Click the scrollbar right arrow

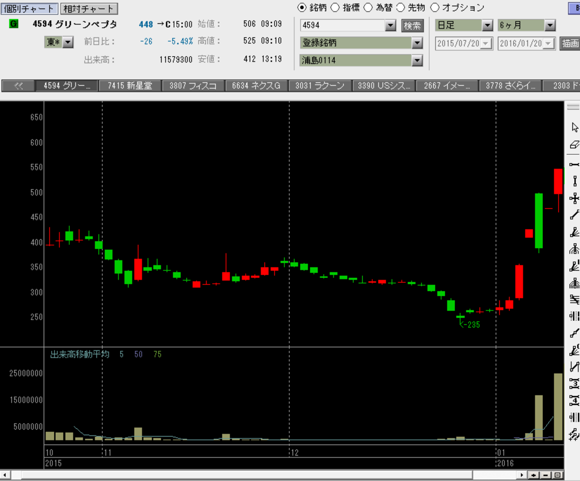522,475
